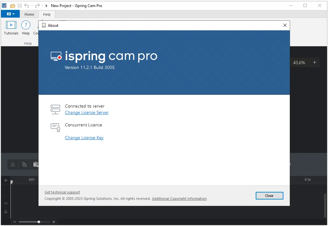Viewport: 328px width, 226px height.
Task: Cut selection with the scissors icon
Action: [13, 165]
